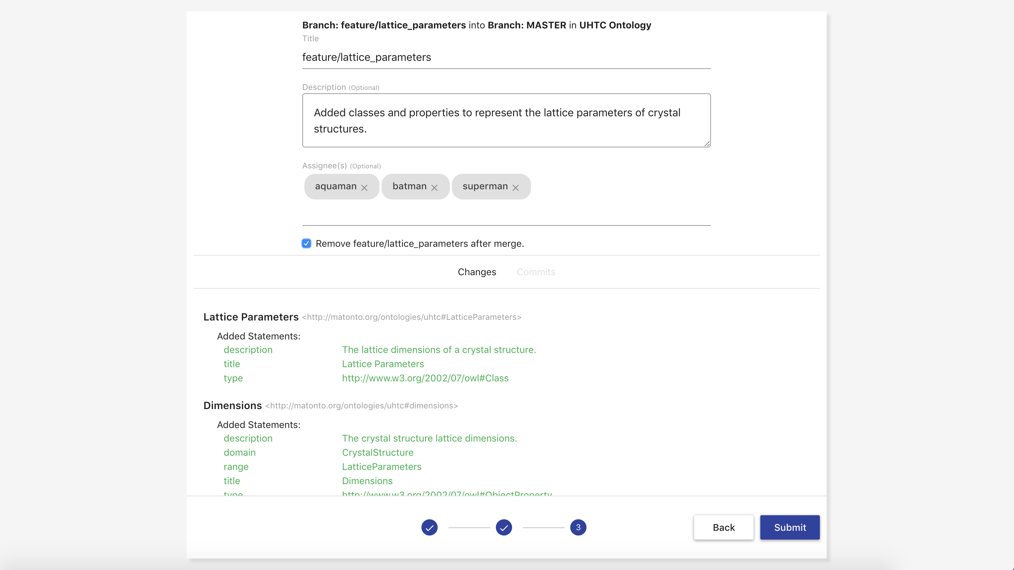Click second completed step checkmark icon

click(504, 527)
